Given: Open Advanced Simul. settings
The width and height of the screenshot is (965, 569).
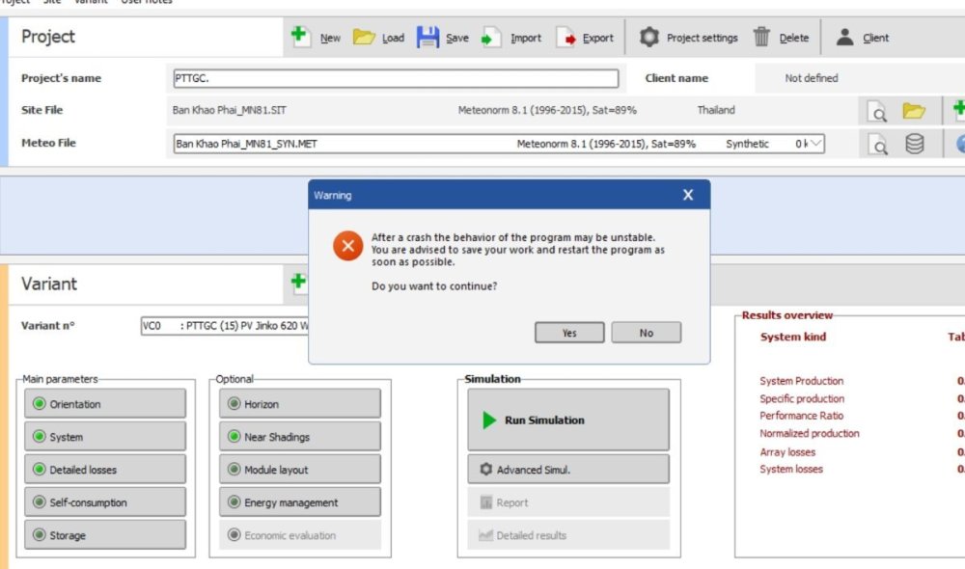Looking at the screenshot, I should (568, 470).
